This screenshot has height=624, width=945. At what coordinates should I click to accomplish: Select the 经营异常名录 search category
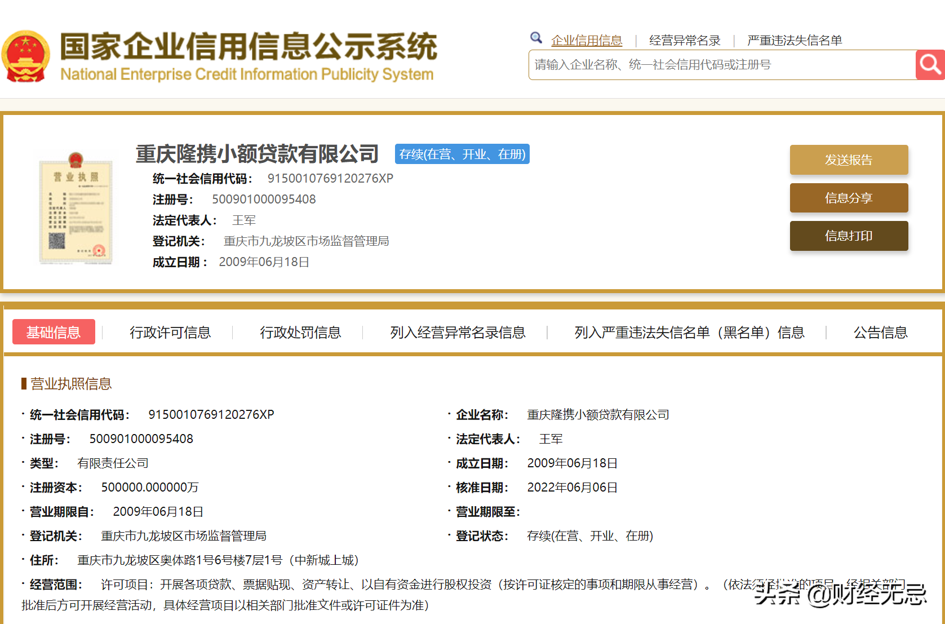tap(685, 41)
